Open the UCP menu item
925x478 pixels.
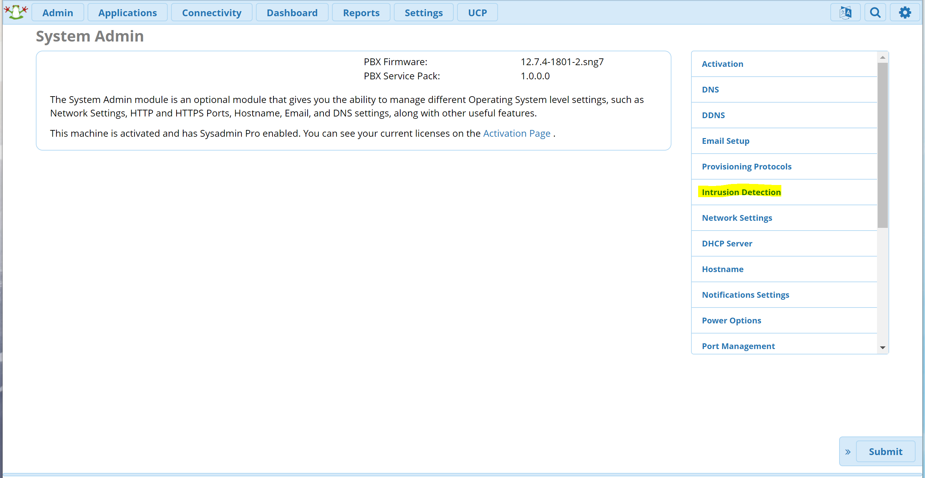point(477,12)
